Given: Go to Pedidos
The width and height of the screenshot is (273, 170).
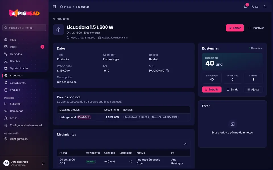Looking at the screenshot, I should coord(24,90).
